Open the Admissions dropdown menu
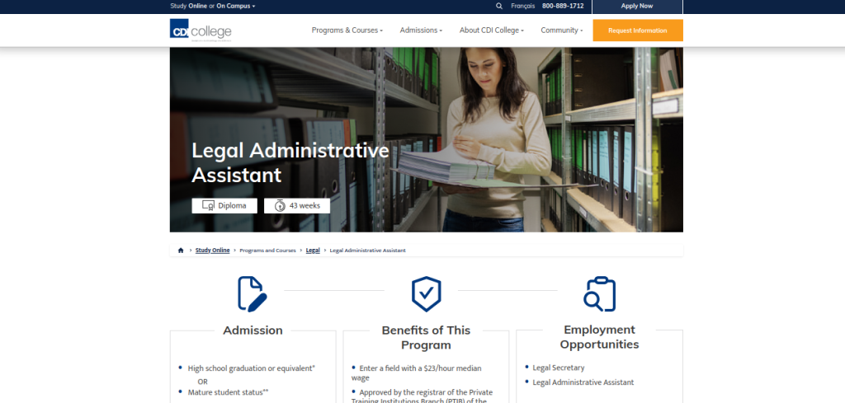The image size is (845, 403). [x=421, y=30]
